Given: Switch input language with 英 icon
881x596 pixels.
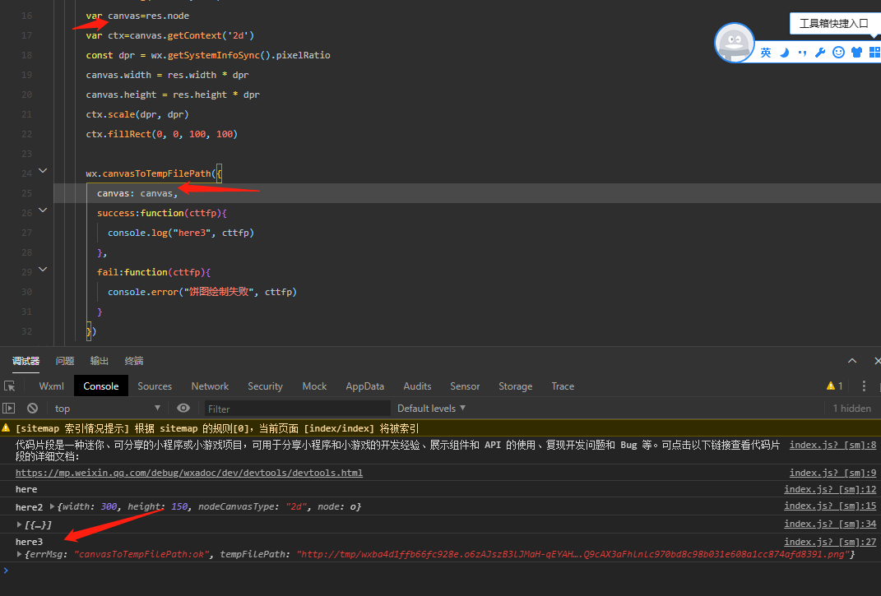Looking at the screenshot, I should point(766,53).
